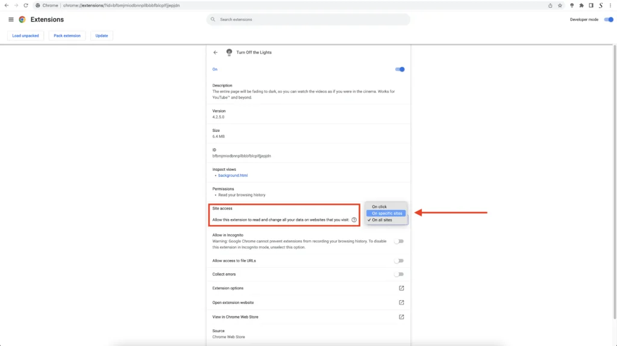This screenshot has width=617, height=346.
Task: Disable the Developer mode toggle
Action: [608, 19]
